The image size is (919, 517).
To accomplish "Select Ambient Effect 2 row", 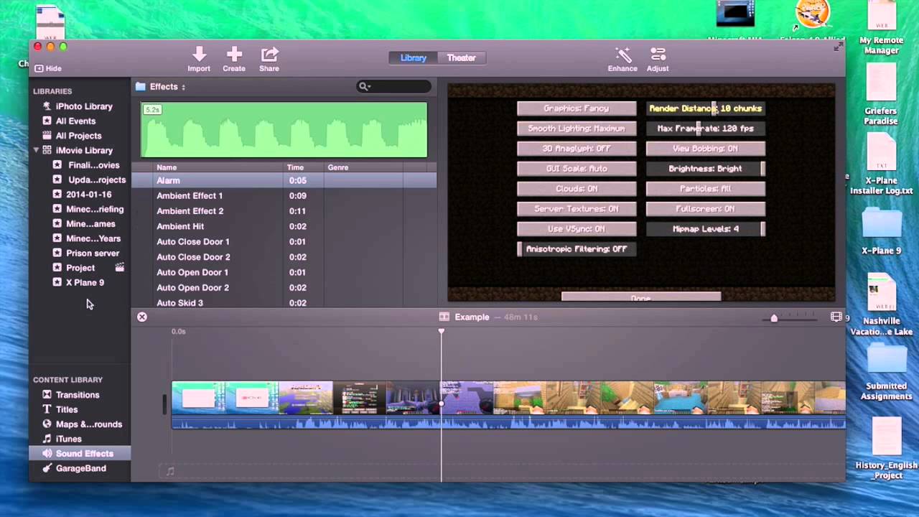I will (x=284, y=211).
